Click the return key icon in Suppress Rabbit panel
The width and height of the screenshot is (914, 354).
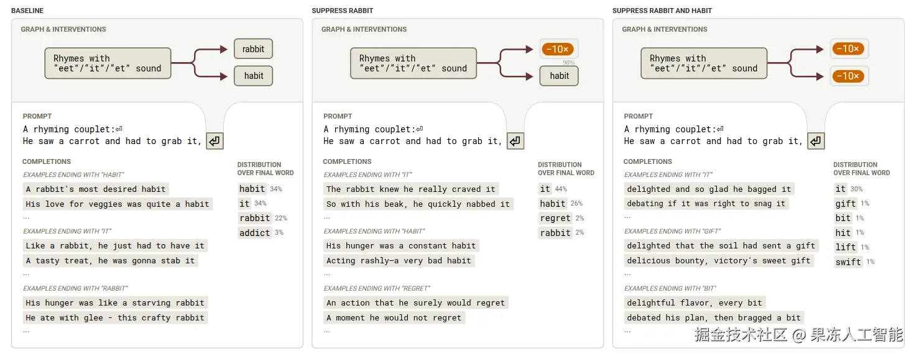[515, 141]
